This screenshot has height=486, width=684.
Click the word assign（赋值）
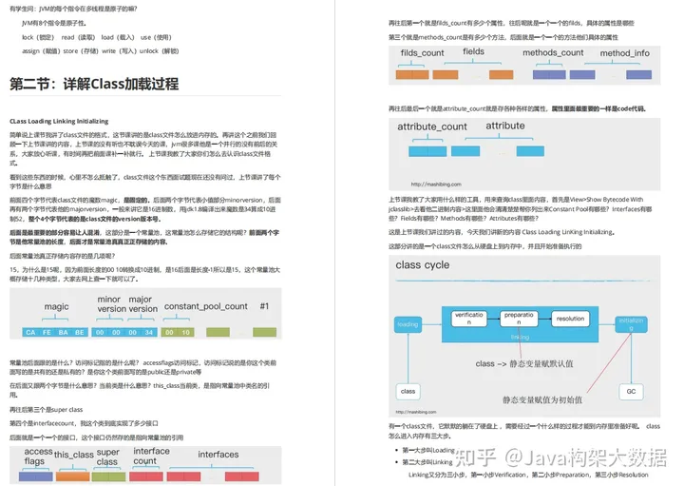[x=41, y=51]
